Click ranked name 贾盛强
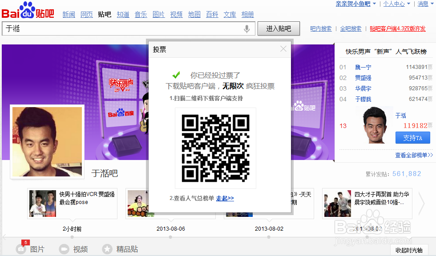 tap(363, 78)
